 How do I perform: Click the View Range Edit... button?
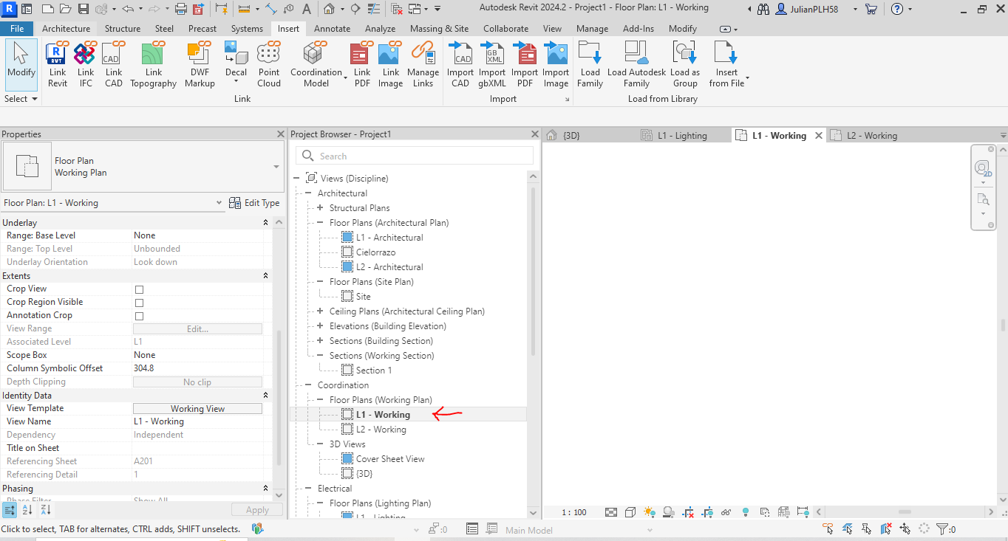[x=197, y=329]
